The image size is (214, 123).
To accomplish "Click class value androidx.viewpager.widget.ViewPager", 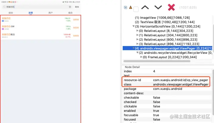I will click(181, 84).
